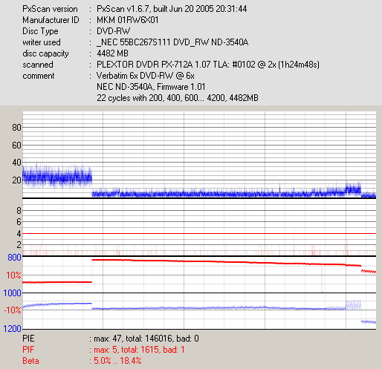Click the Firmware 1.01 comment line

click(151, 87)
